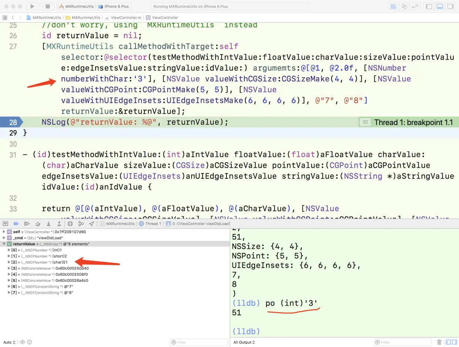Click the Print Description info icon
Image resolution: width=459 pixels, height=347 pixels.
point(30,342)
